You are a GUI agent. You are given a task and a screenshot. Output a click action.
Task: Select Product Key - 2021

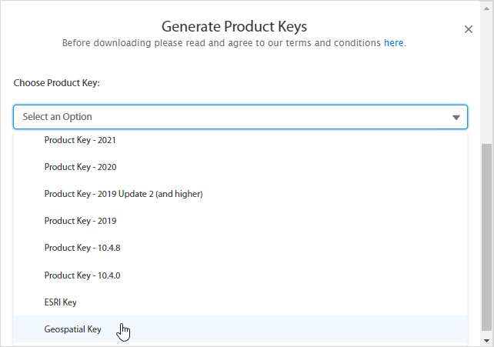coord(80,141)
